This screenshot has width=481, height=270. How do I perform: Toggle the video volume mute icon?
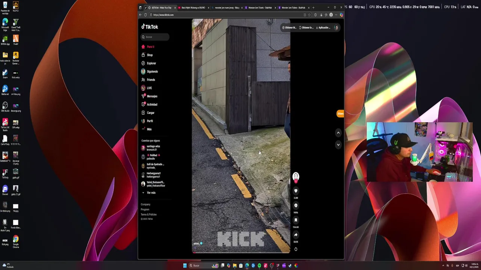[195, 23]
